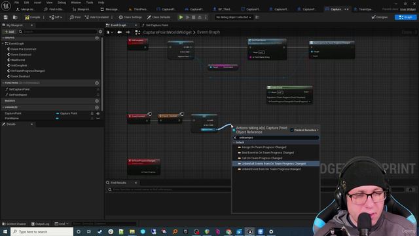The height and width of the screenshot is (236, 419).
Task: Open the debug object selection dropdown
Action: 234,17
